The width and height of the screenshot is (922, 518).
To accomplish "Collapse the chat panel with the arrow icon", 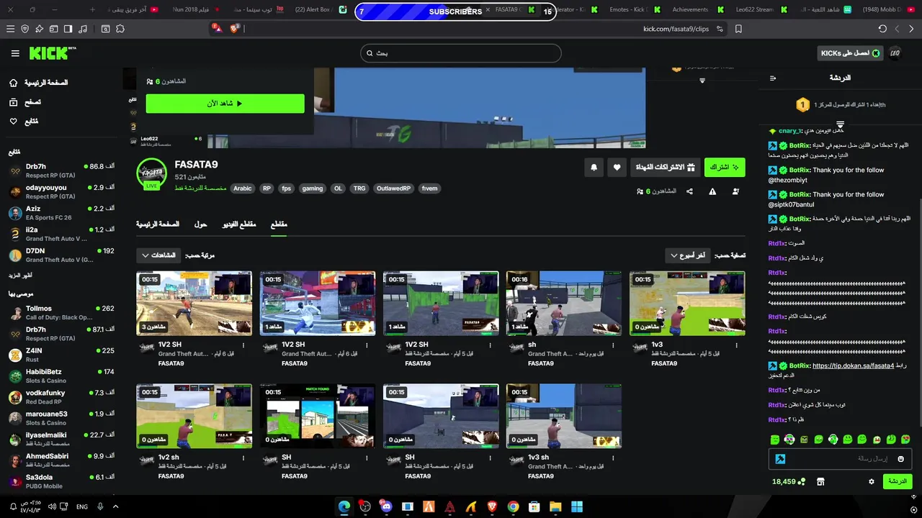I will pos(773,78).
